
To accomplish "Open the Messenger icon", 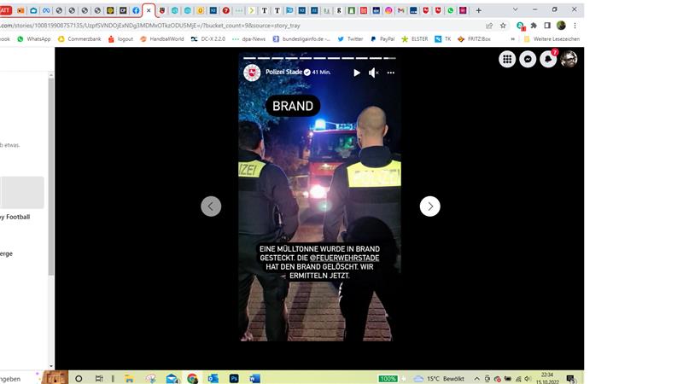I will pyautogui.click(x=528, y=59).
